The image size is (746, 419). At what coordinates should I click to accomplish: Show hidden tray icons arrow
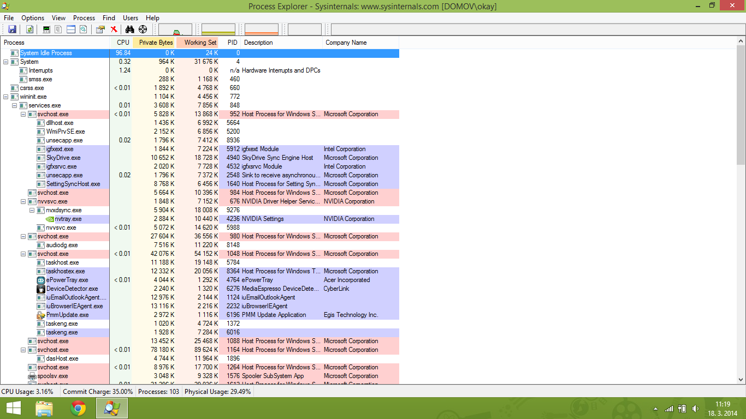655,408
